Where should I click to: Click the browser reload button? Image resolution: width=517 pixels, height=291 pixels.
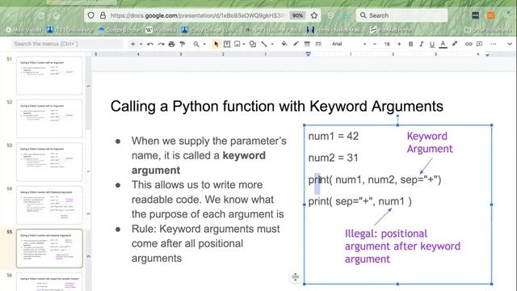tap(41, 15)
